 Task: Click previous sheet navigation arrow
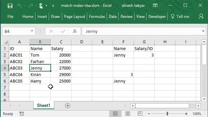click(x=10, y=105)
